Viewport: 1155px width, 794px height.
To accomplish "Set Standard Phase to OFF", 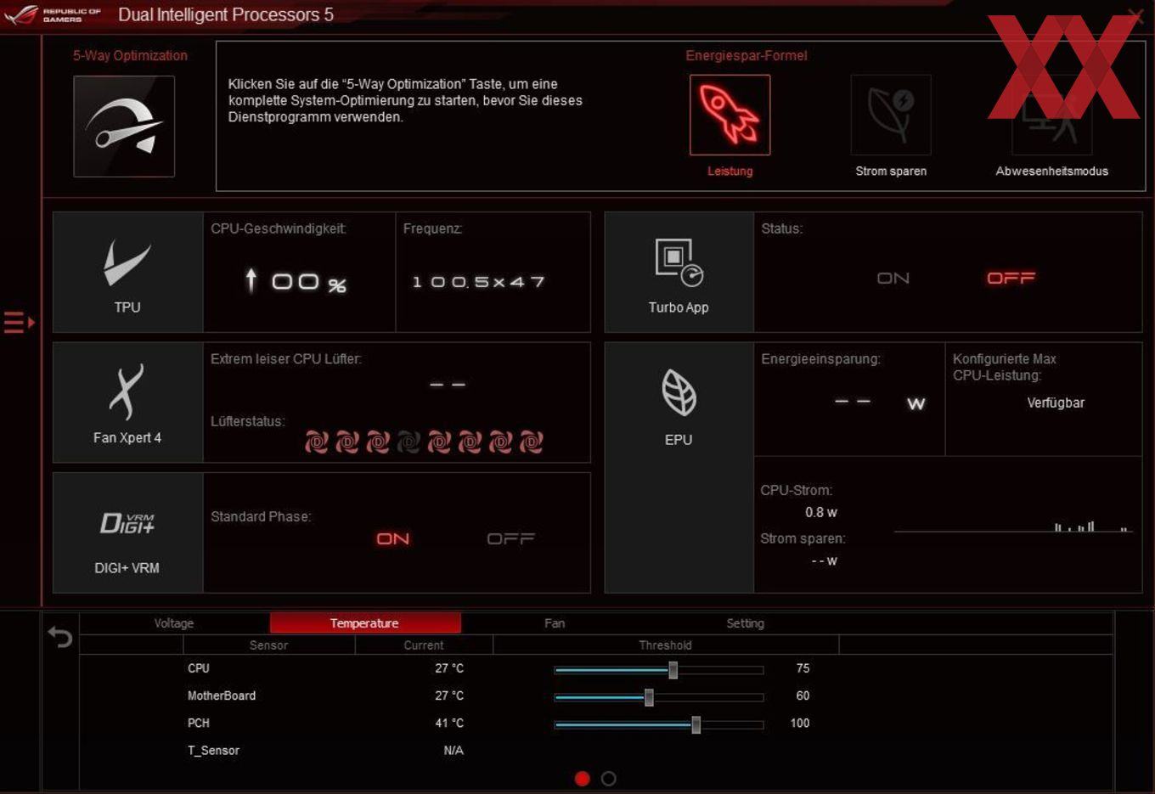I will pos(510,538).
